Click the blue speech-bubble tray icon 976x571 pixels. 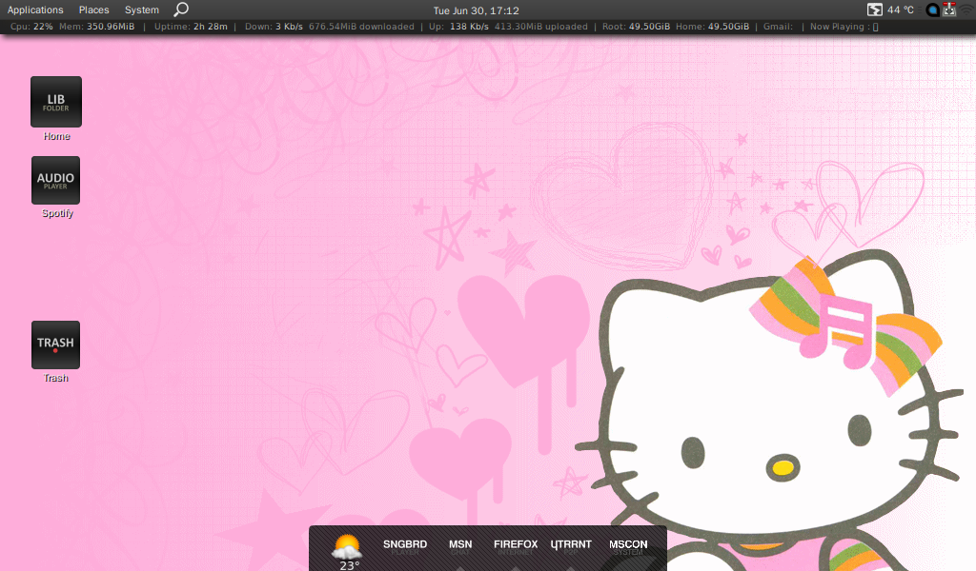pyautogui.click(x=932, y=10)
